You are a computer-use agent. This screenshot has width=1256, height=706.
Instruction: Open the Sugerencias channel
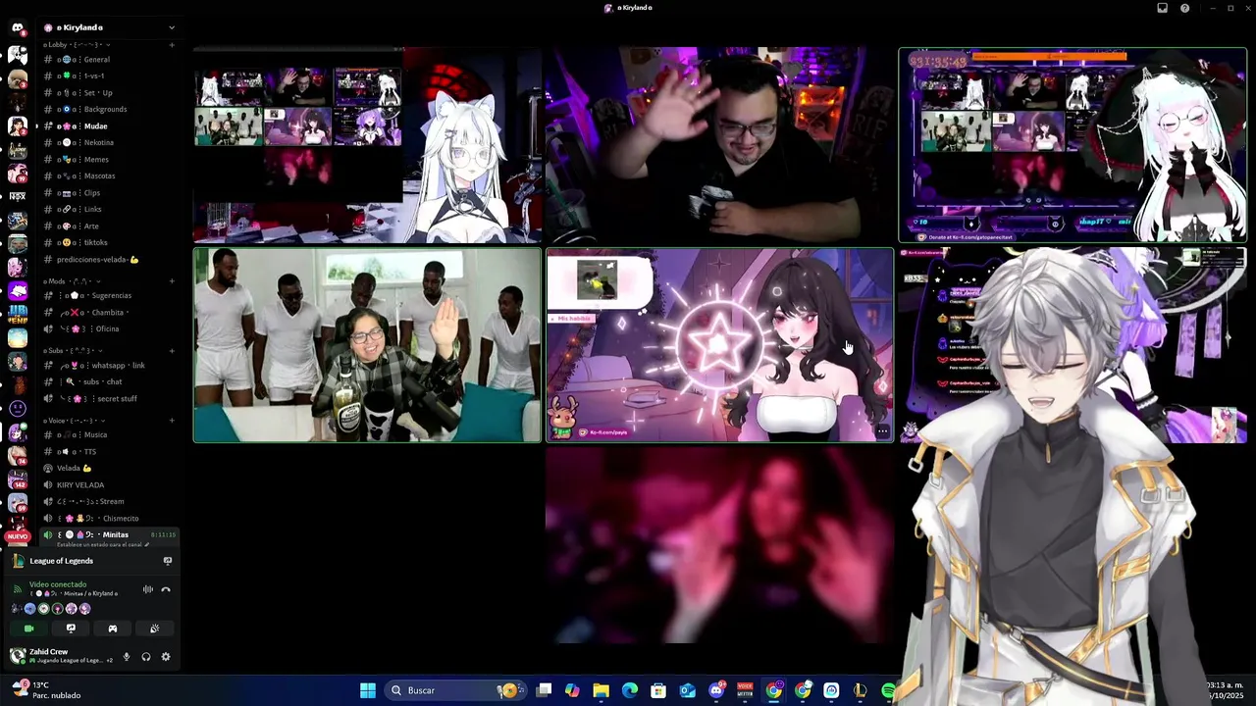click(109, 295)
